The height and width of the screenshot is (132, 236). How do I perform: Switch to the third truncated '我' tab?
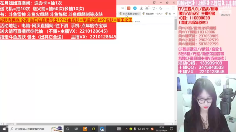click(x=168, y=13)
